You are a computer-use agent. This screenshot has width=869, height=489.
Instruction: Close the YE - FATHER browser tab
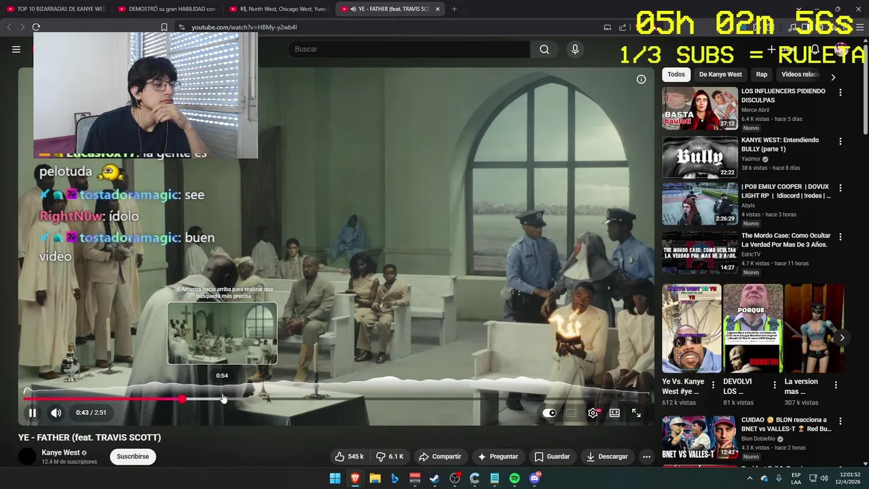click(437, 9)
